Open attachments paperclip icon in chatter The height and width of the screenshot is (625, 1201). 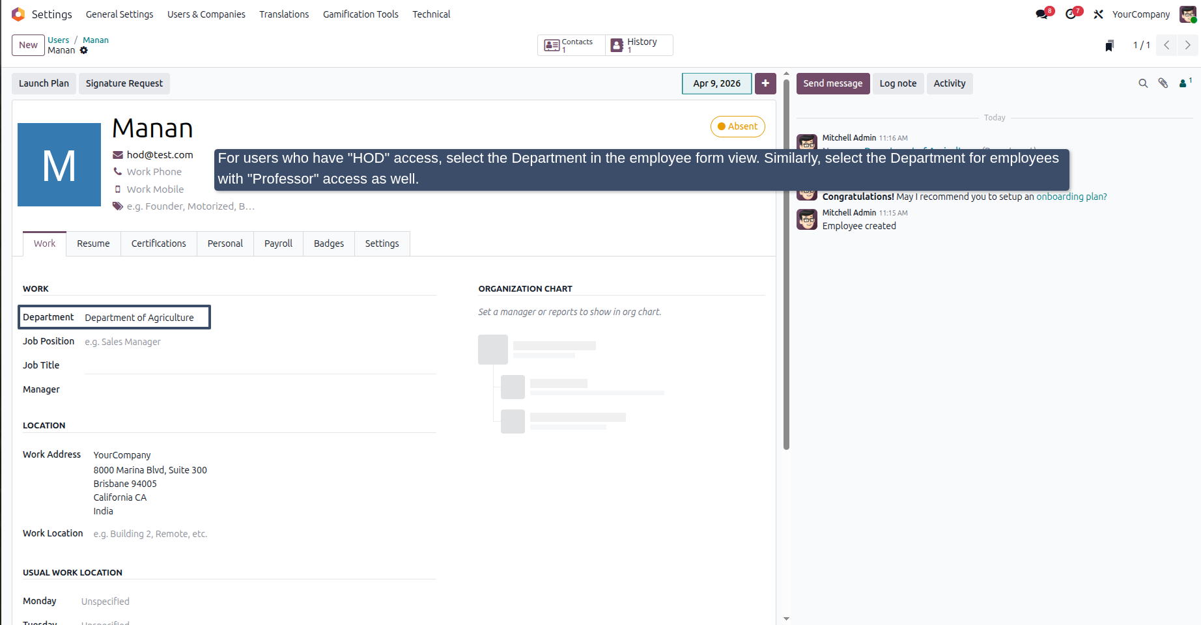(1163, 83)
